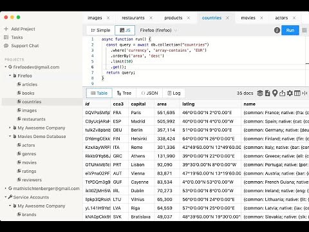The height and width of the screenshot is (232, 309).
Task: Click the collection icon next to books
Action: click(x=19, y=93)
